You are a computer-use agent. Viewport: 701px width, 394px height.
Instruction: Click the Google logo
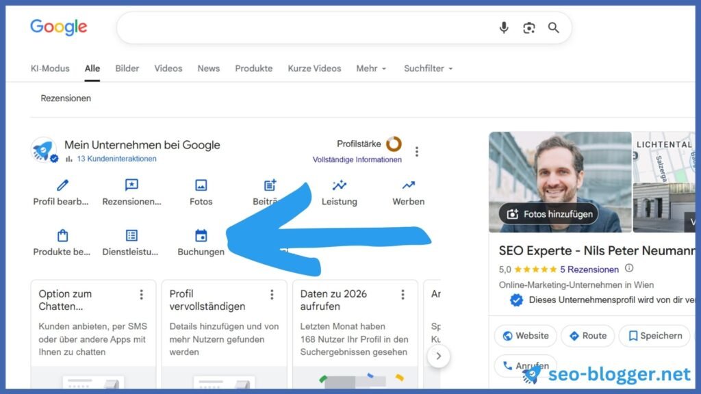59,27
